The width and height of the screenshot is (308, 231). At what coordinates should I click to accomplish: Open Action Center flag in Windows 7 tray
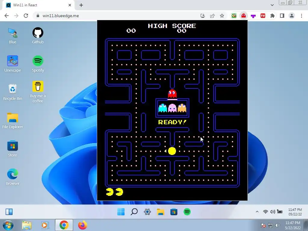263,225
